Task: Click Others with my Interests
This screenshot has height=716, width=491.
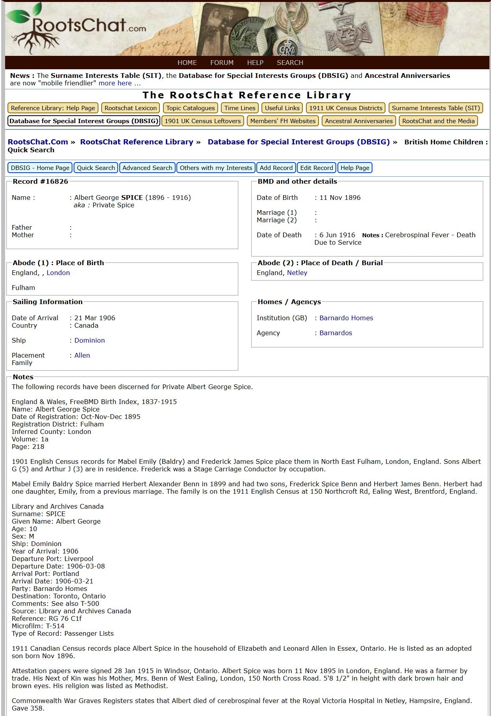Action: point(216,168)
